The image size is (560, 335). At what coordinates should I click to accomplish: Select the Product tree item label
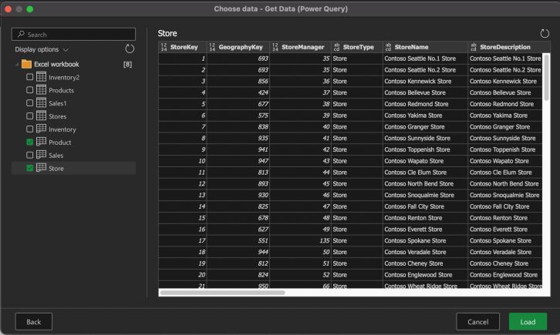(59, 142)
